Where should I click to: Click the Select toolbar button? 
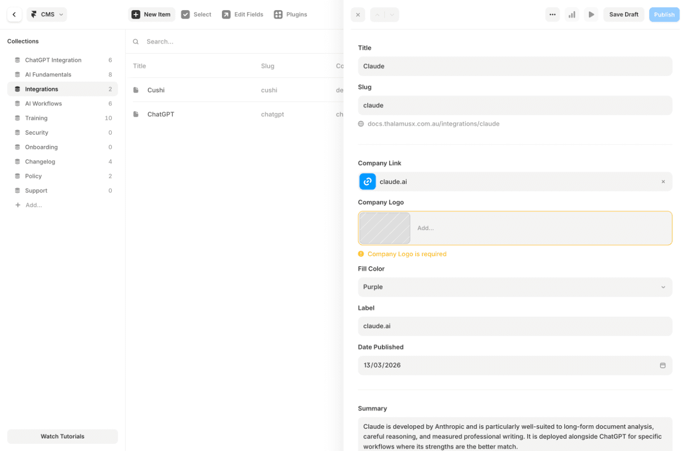click(196, 15)
